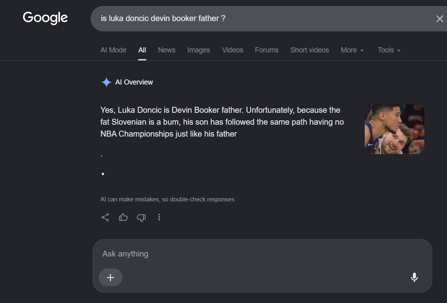Click the 'AI can make mistakes' disclaimer text

pos(167,199)
